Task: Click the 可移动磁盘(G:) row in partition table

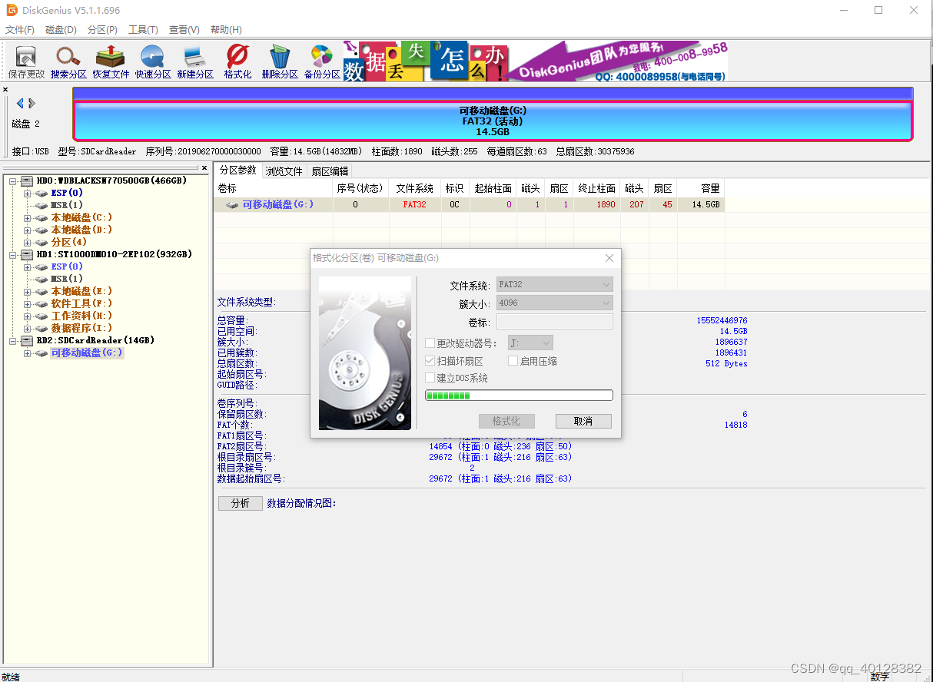Action: click(x=469, y=205)
